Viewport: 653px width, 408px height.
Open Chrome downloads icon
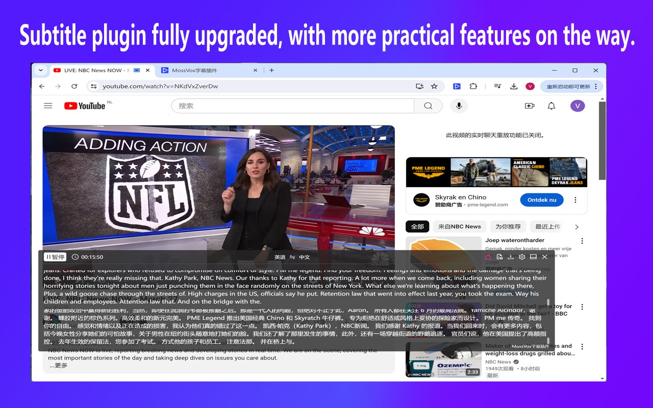[x=514, y=86]
